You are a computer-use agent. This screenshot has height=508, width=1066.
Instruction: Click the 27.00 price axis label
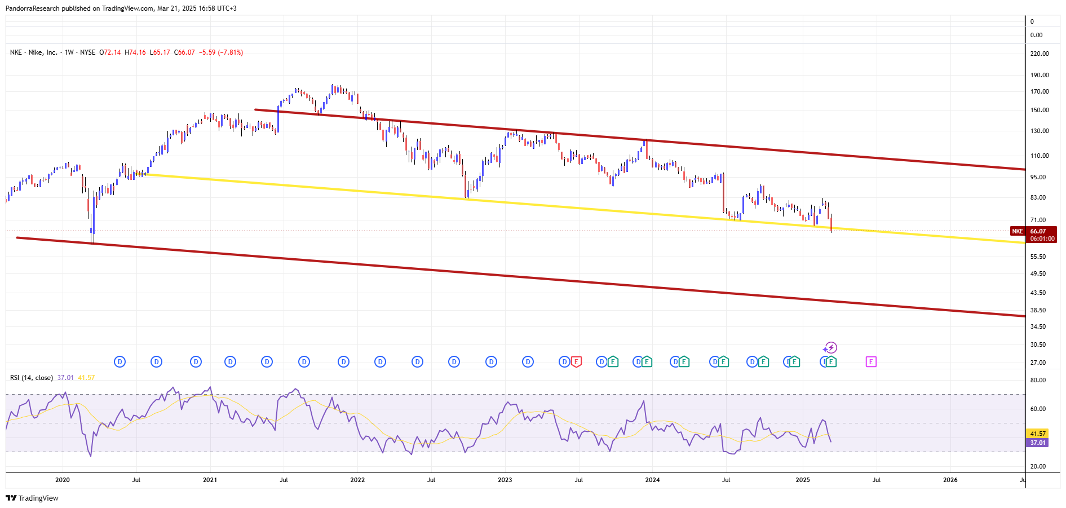[1038, 363]
